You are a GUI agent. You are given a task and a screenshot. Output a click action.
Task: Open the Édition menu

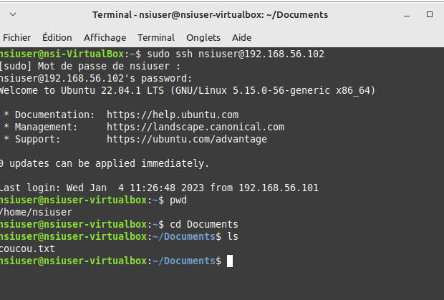(57, 37)
